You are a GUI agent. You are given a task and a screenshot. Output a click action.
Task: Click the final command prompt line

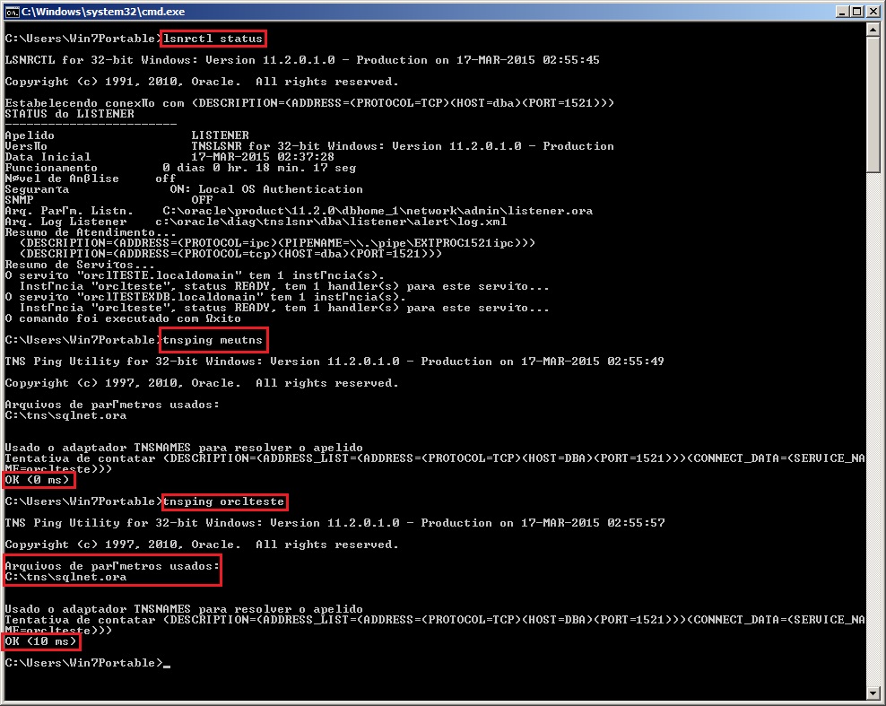point(88,662)
